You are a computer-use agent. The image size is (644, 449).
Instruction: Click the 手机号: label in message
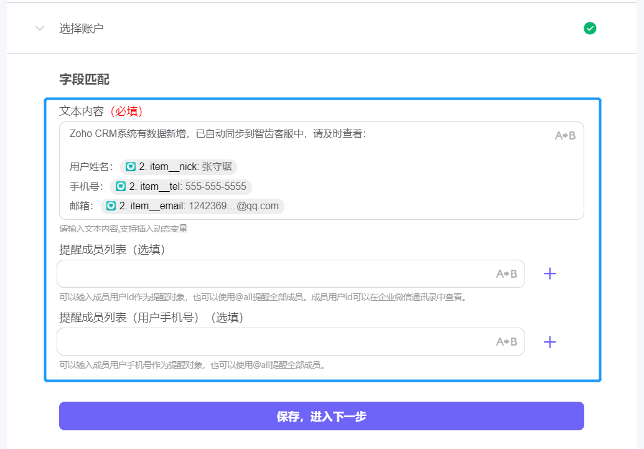[86, 186]
